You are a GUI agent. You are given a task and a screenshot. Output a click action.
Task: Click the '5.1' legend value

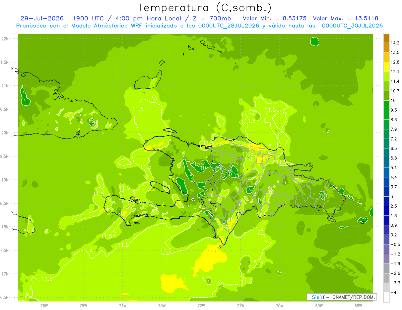[394, 168]
